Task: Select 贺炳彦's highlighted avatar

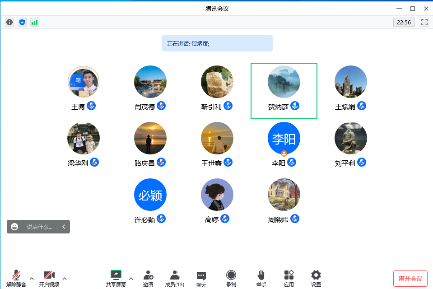Action: (284, 82)
